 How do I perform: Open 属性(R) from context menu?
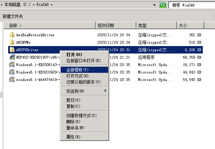coord(84,137)
